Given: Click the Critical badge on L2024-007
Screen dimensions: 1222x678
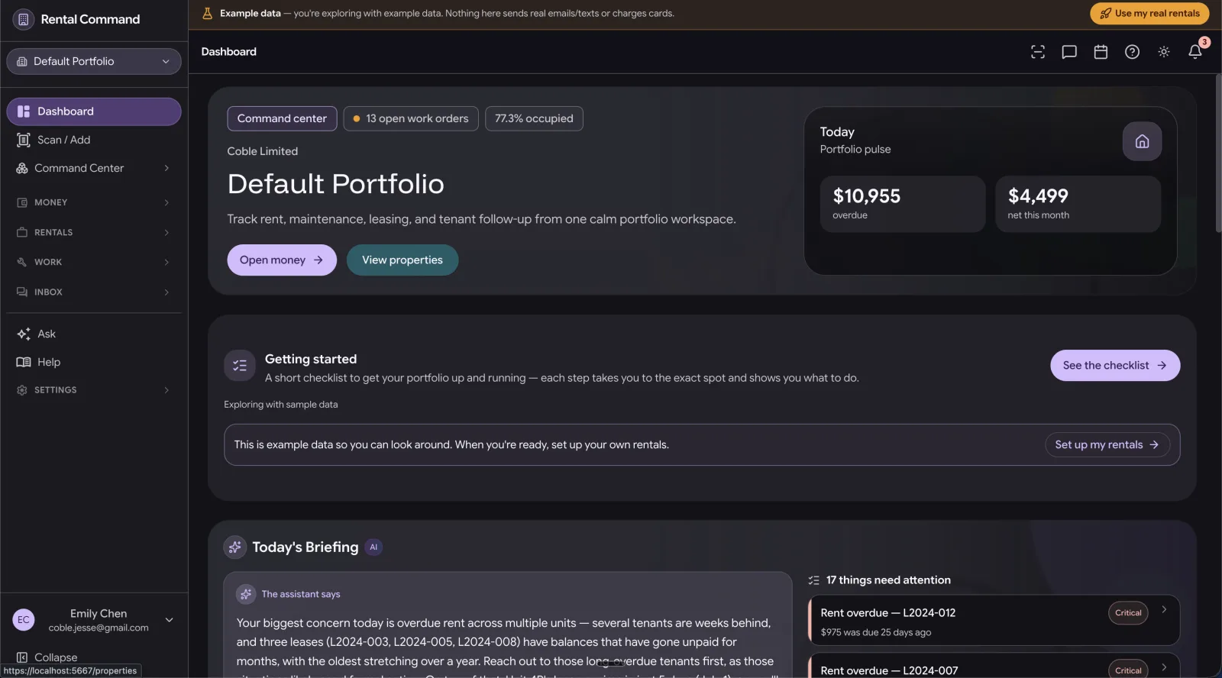Looking at the screenshot, I should pyautogui.click(x=1128, y=670).
